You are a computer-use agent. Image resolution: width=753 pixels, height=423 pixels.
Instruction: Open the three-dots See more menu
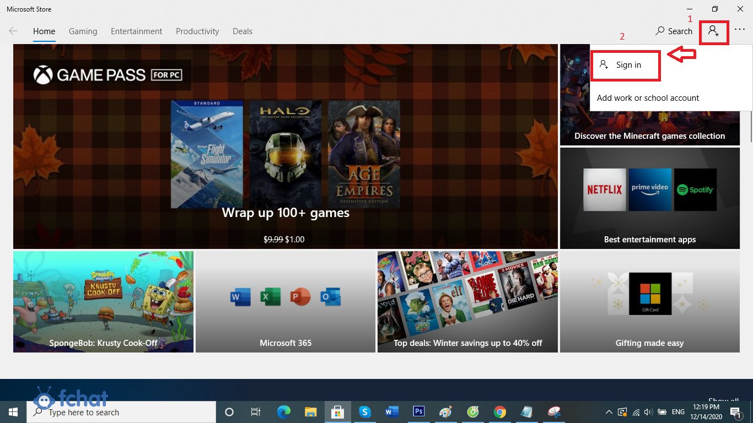pos(740,31)
